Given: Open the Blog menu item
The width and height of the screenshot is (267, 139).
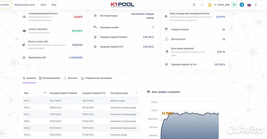Looking at the screenshot, I should tap(54, 5).
